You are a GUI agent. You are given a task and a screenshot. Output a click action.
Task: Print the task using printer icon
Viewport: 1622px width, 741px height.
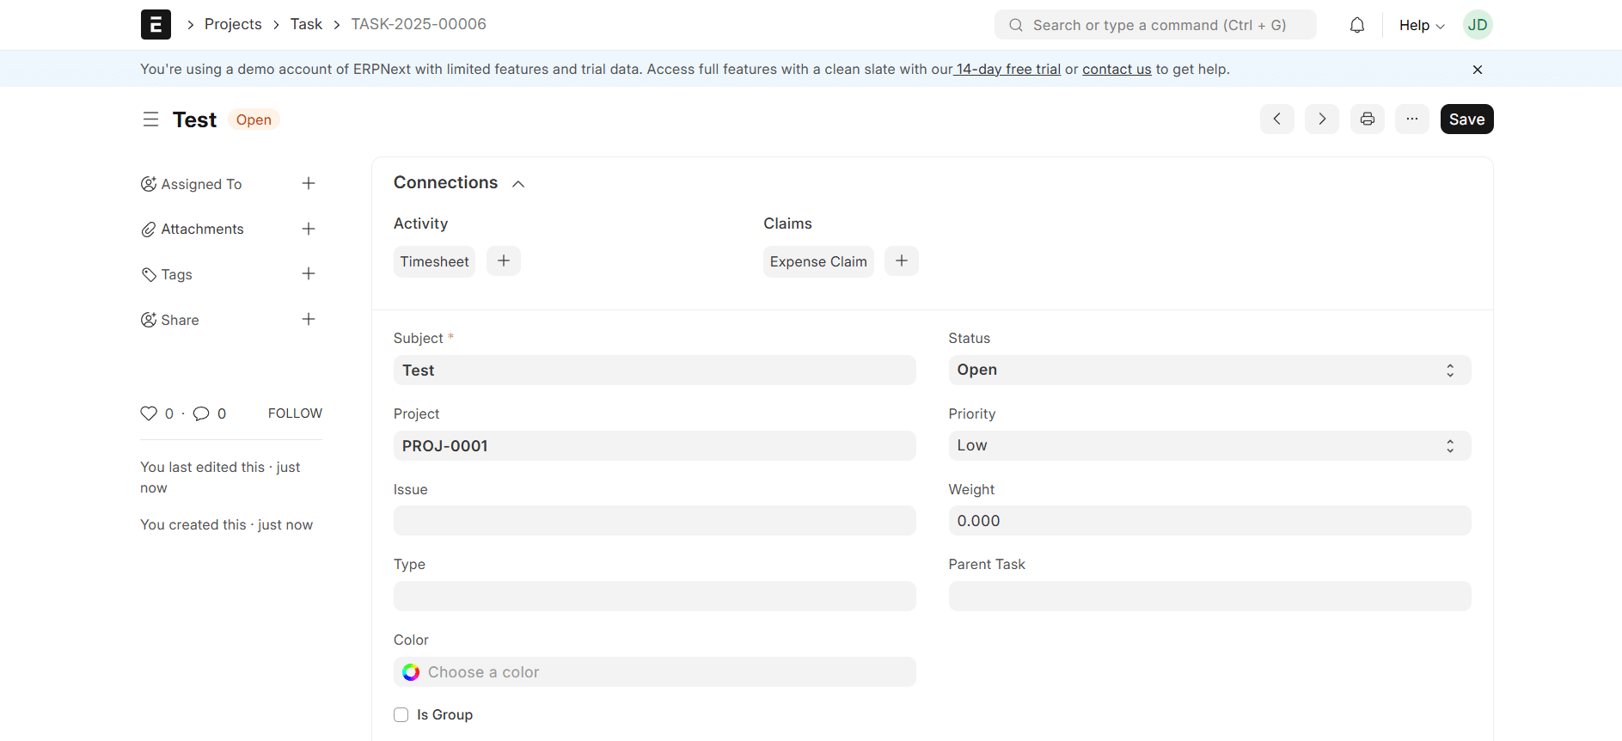1367,119
